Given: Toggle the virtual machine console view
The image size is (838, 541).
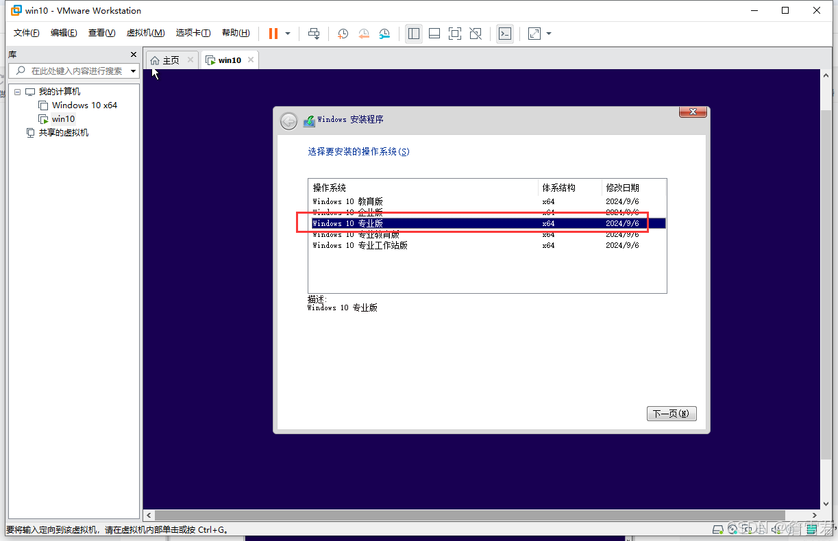Looking at the screenshot, I should [x=505, y=33].
